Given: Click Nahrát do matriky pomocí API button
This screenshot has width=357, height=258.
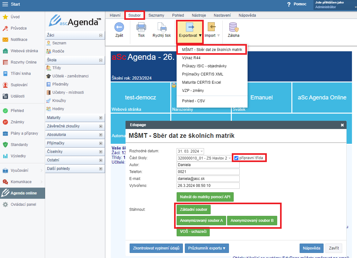Looking at the screenshot, I should coord(205,197).
